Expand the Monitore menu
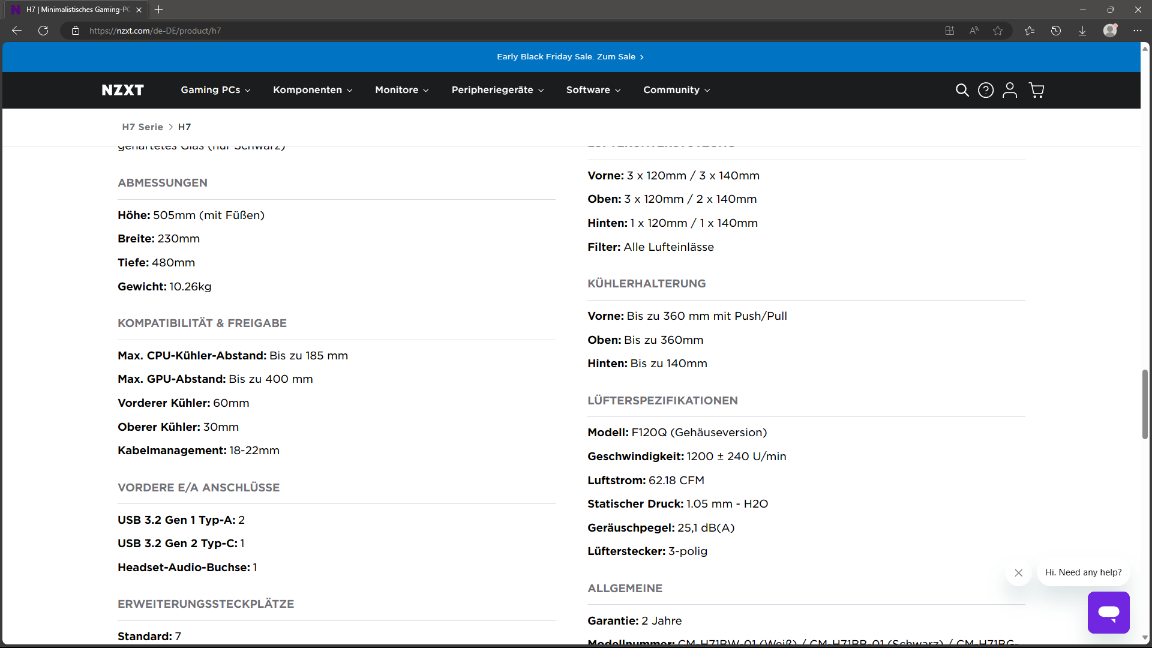 (402, 90)
